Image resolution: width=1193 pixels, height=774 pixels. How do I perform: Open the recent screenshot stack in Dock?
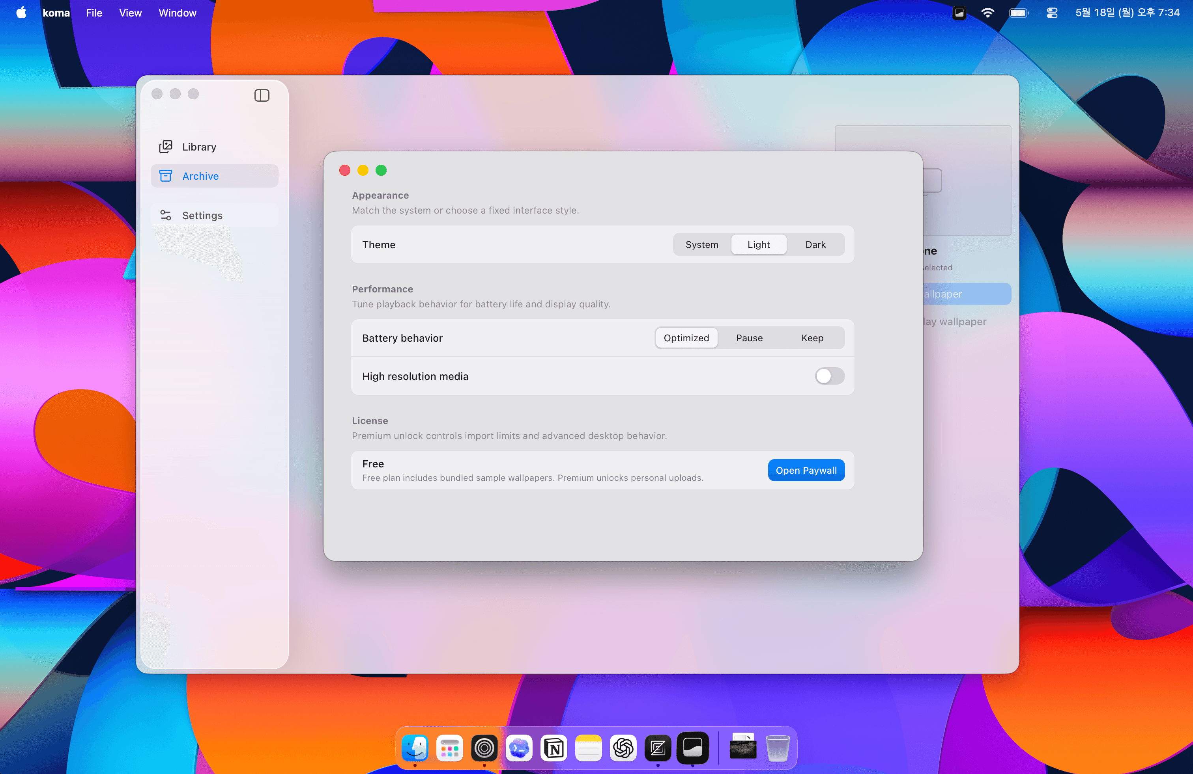[743, 746]
